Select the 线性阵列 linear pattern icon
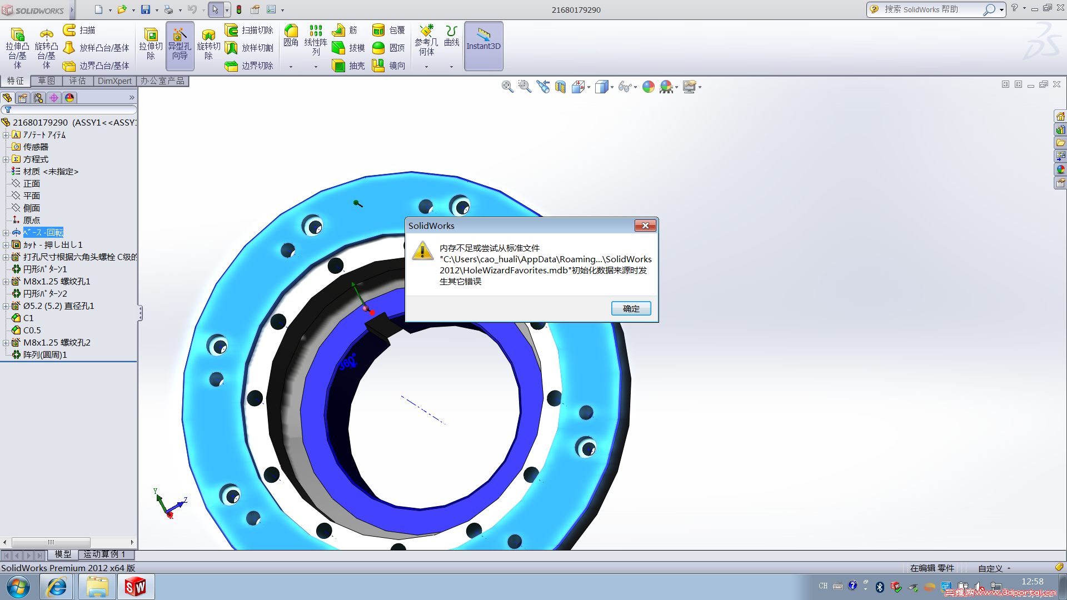1067x600 pixels. click(316, 32)
